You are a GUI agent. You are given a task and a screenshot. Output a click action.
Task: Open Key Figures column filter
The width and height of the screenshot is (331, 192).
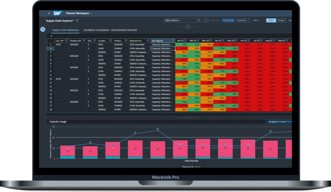(173, 40)
